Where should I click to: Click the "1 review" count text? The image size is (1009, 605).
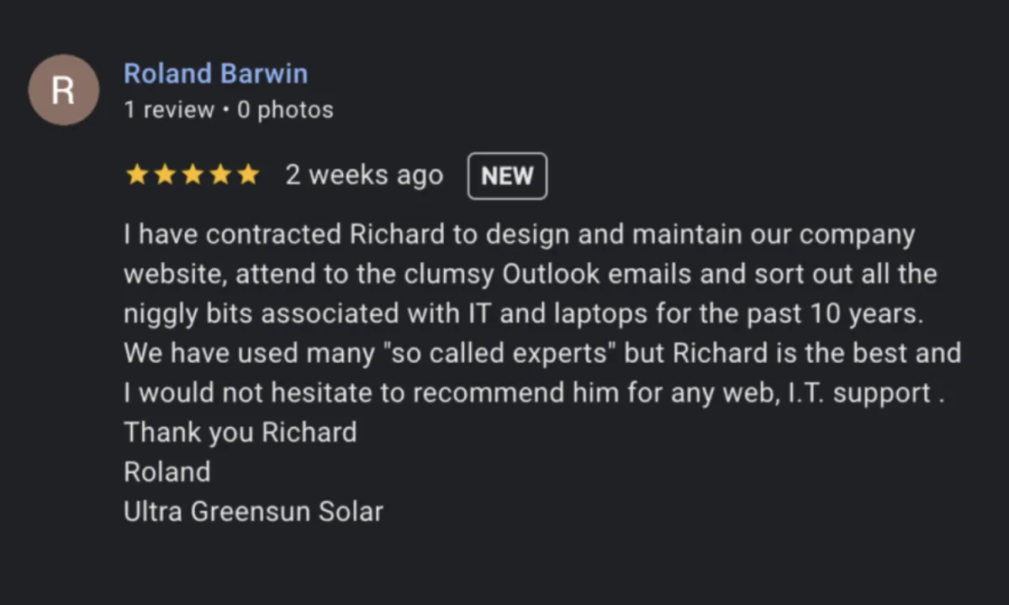coord(169,110)
